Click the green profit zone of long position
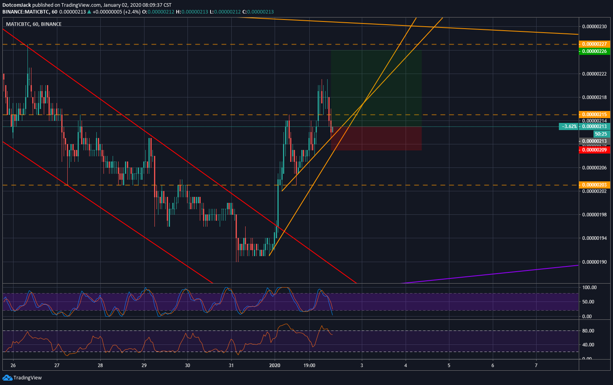 click(x=376, y=88)
